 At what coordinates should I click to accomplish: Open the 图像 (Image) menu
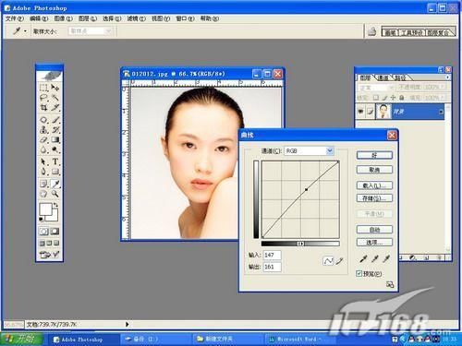63,18
